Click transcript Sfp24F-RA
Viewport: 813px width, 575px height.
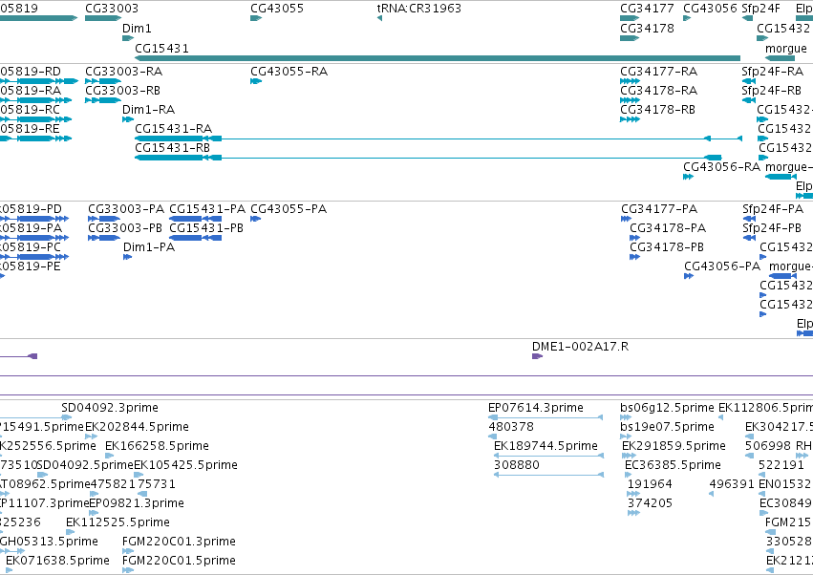772,71
